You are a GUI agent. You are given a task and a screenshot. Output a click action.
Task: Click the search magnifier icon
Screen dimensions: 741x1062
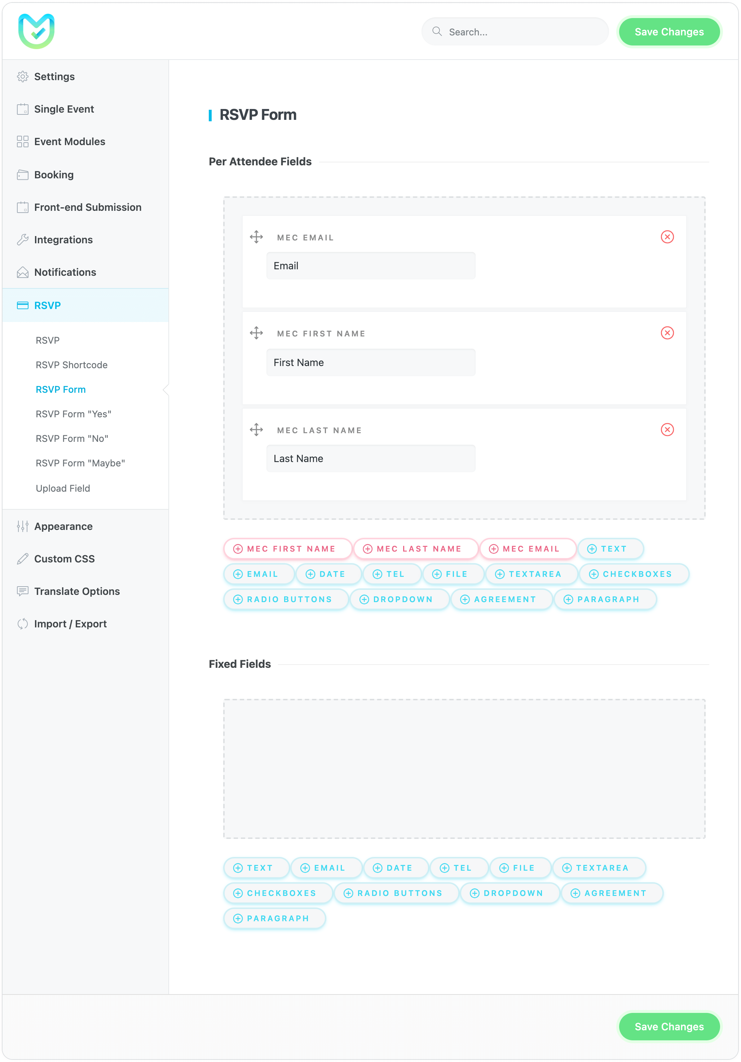(437, 31)
